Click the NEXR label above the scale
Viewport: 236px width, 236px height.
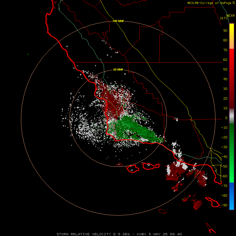coord(230,16)
